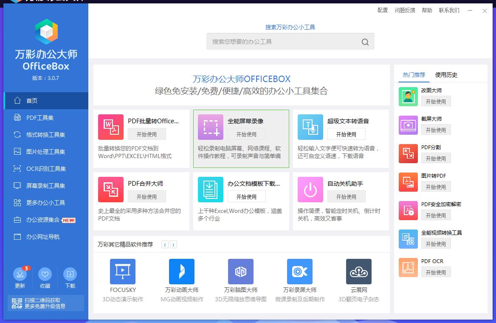
Task: Open the 全能屏幕录像 screen recorder tool icon
Action: (x=211, y=127)
